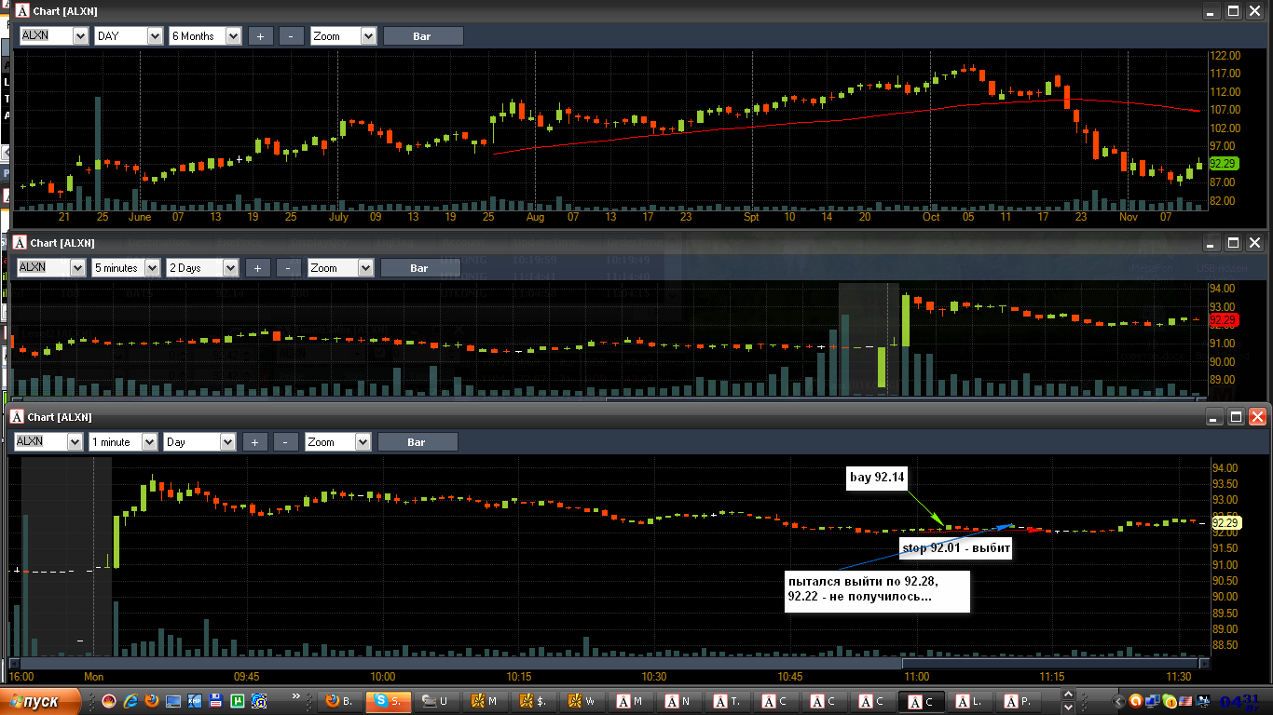Click the Bar button on the daily chart

pyautogui.click(x=422, y=36)
